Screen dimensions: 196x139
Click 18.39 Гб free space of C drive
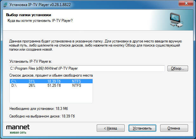(54, 81)
